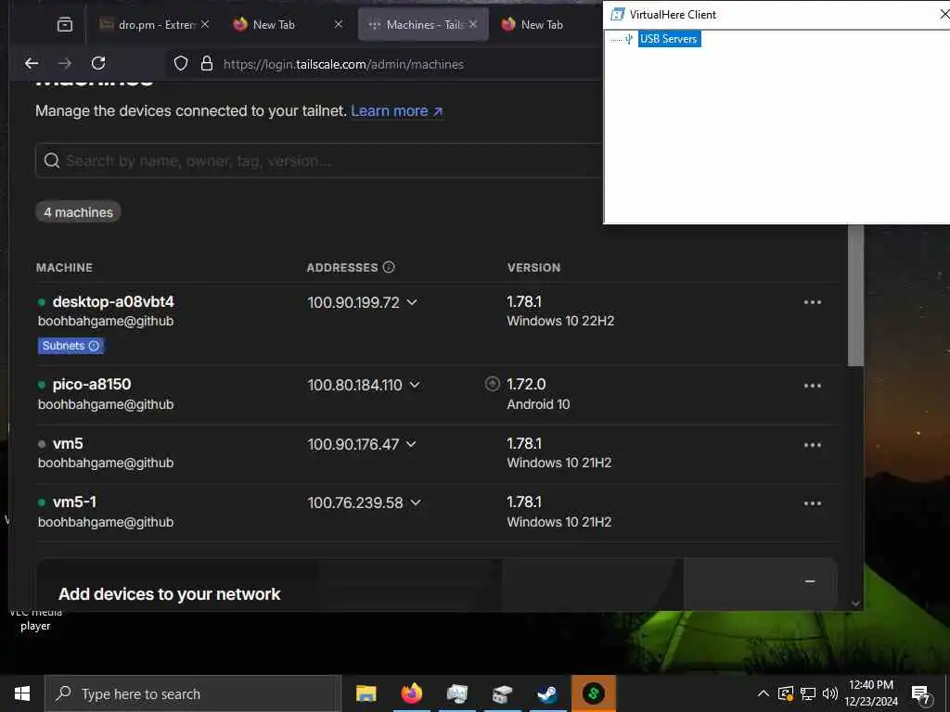The image size is (950, 712).
Task: Close the Machines Tailscale tab
Action: click(473, 24)
